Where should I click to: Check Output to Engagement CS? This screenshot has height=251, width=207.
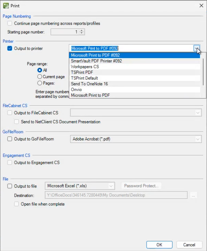[x=10, y=162]
